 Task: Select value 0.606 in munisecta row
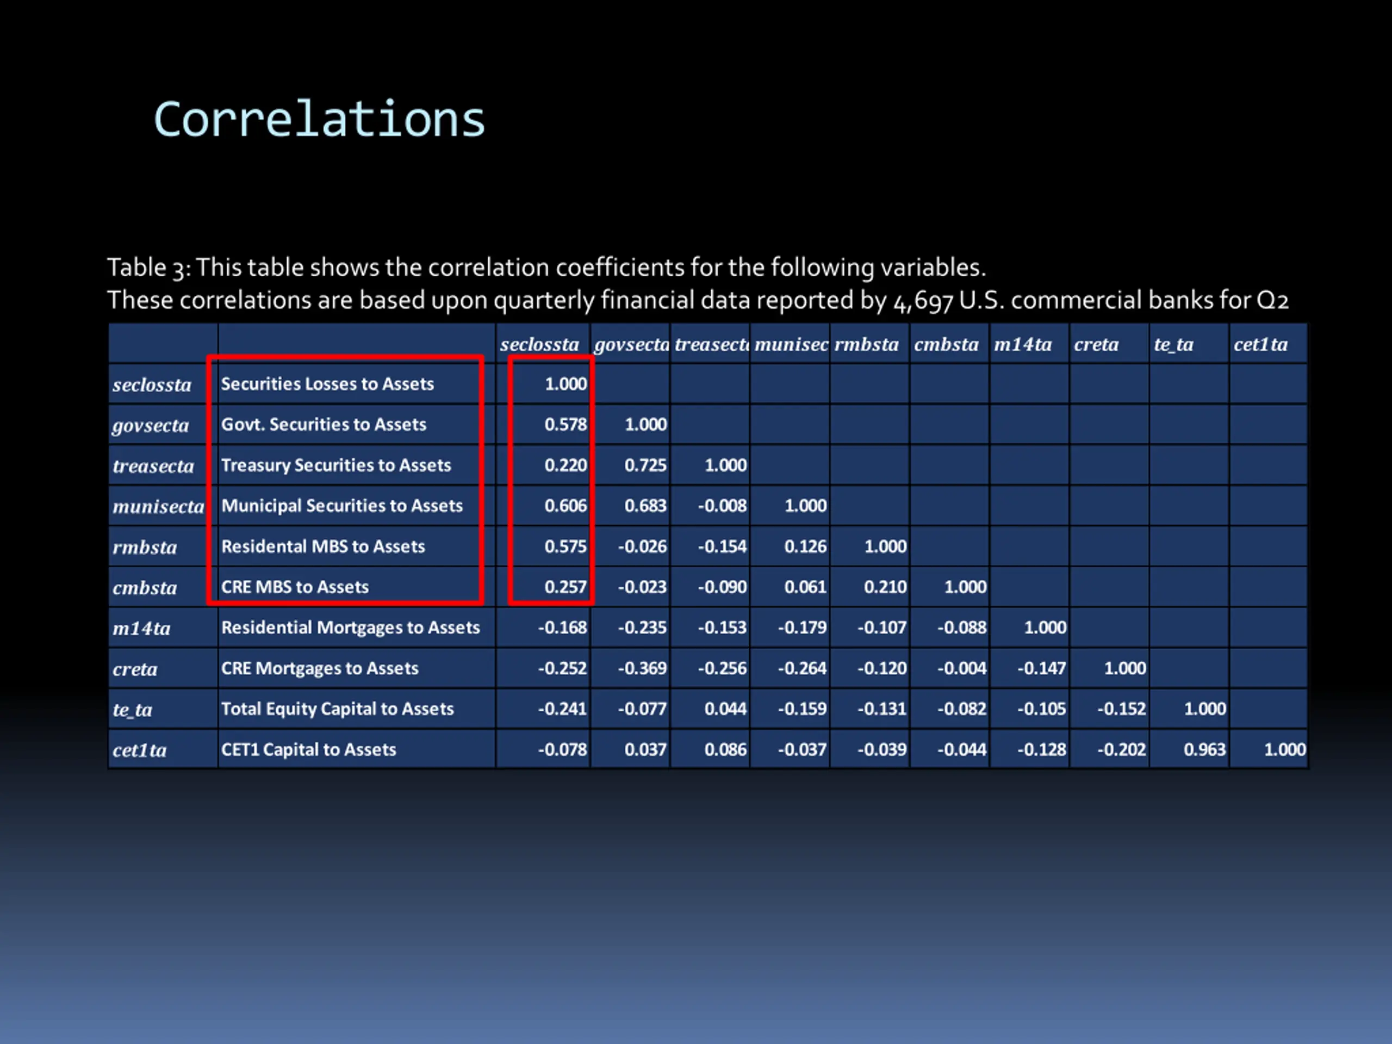[x=565, y=506]
